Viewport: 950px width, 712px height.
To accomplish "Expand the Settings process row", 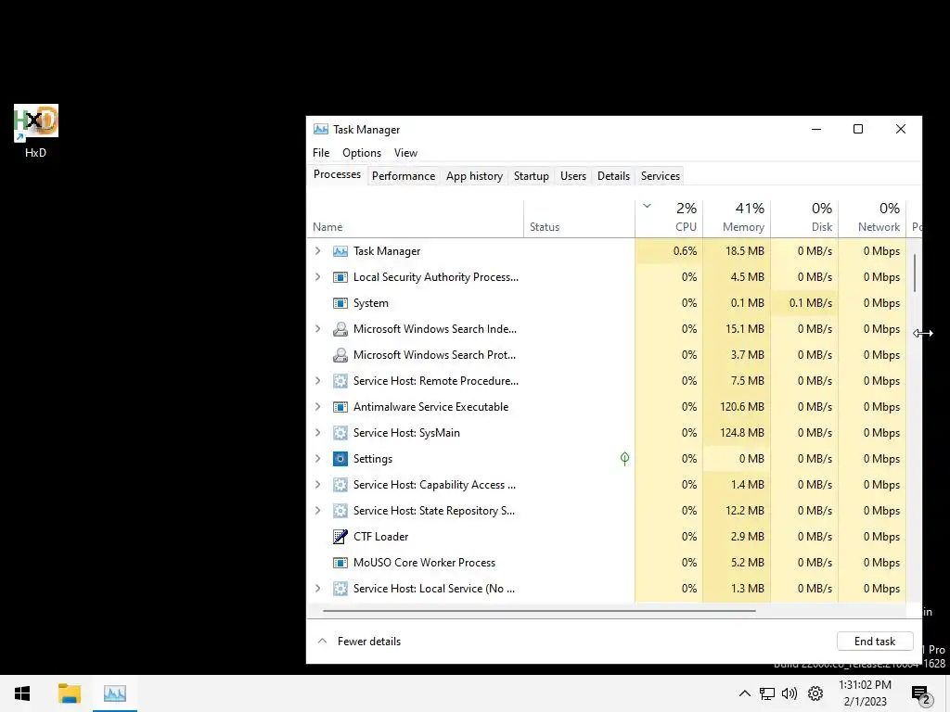I will (318, 459).
